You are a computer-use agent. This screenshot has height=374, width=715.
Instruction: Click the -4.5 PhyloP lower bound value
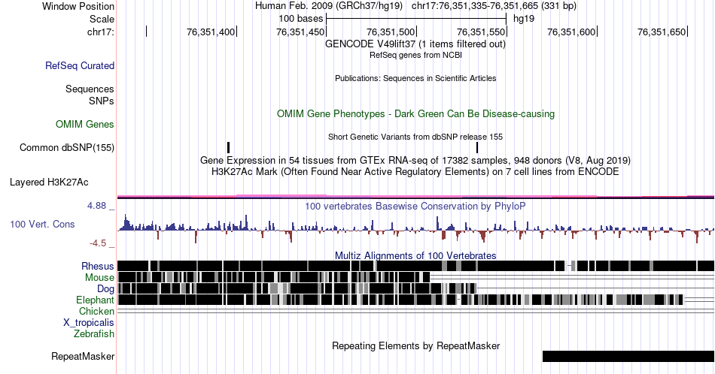(98, 243)
